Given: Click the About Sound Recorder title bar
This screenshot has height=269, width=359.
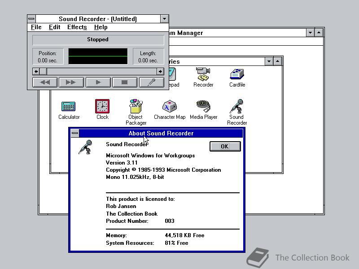Looking at the screenshot, I should coord(161,133).
